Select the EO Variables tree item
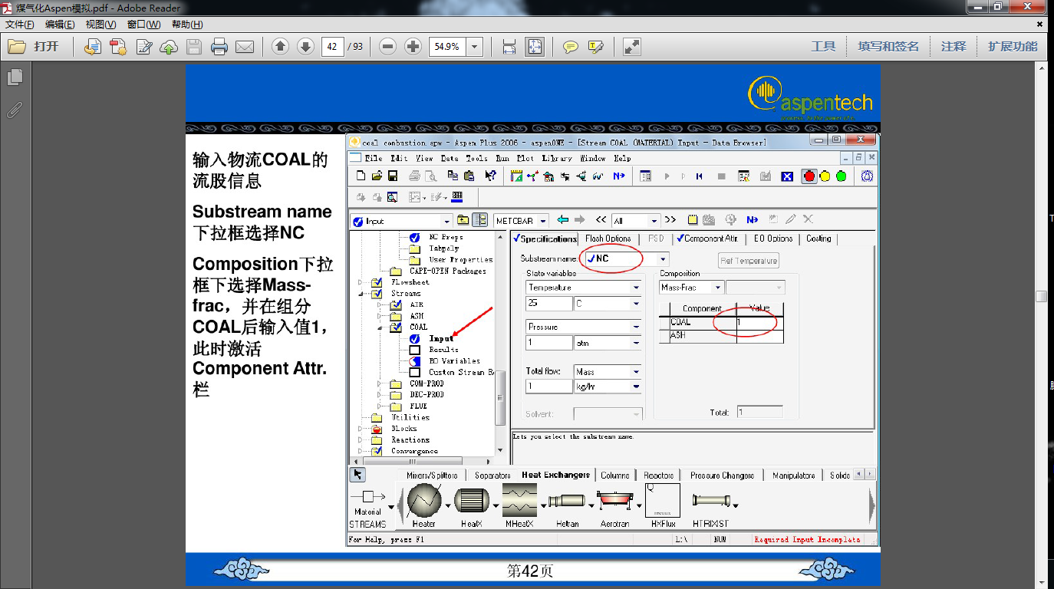The image size is (1054, 589). click(454, 361)
